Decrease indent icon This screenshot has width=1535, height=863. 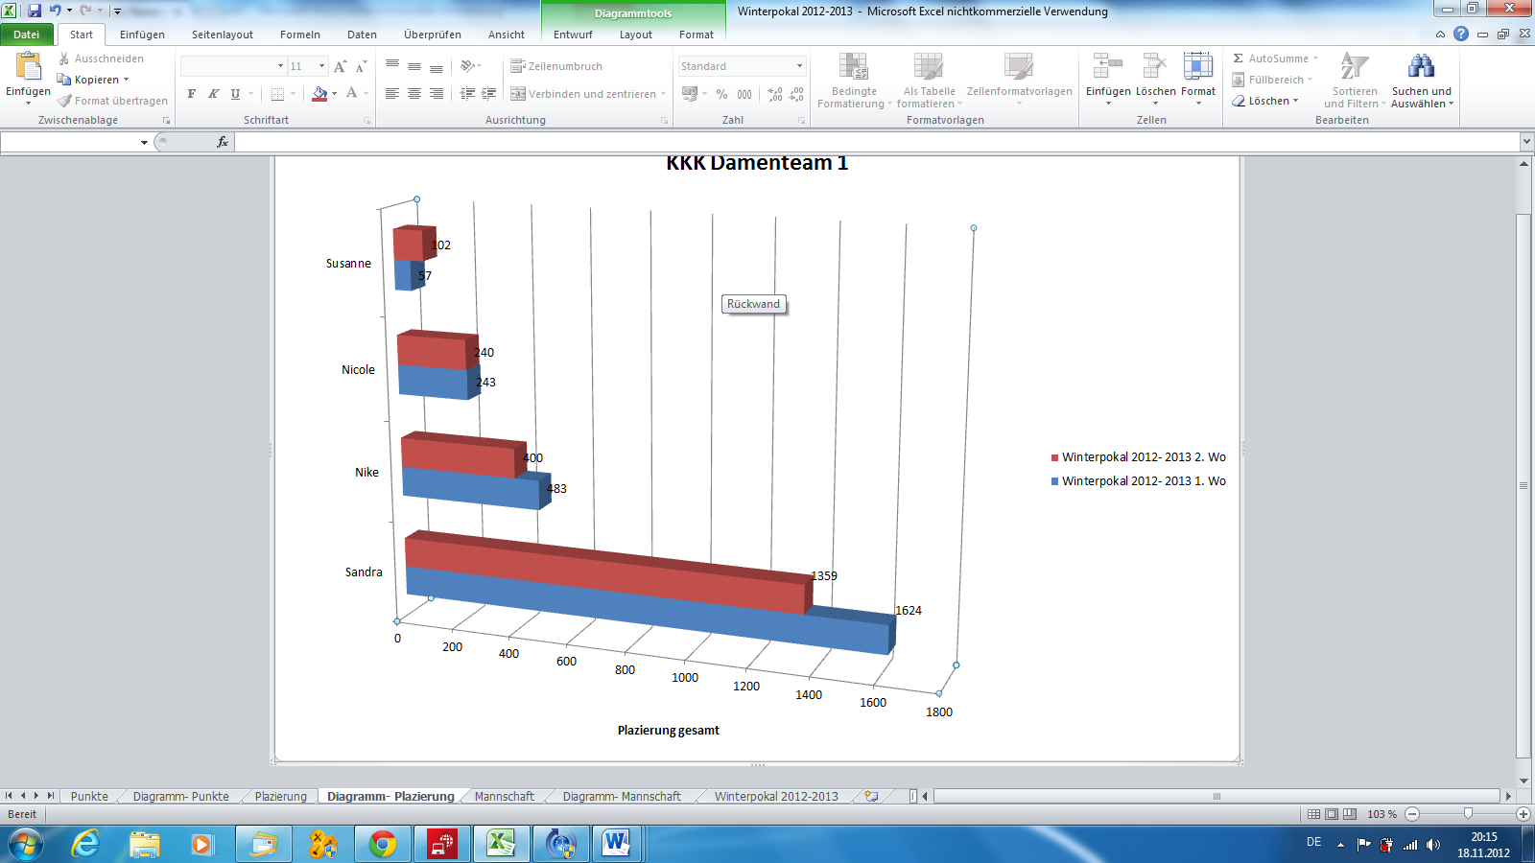[x=467, y=94]
